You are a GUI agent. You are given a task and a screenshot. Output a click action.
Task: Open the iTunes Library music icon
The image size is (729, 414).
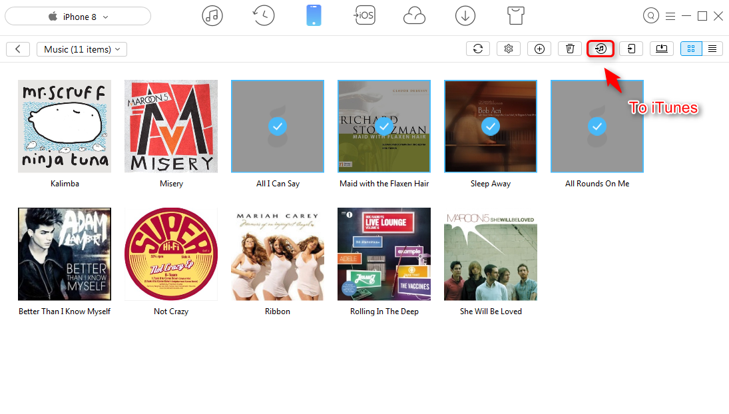click(x=212, y=16)
